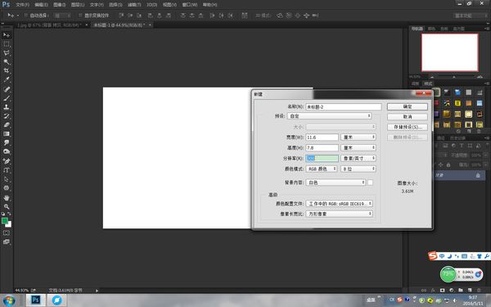This screenshot has height=307, width=491.
Task: Open the height unit dropdown 厘米
Action: (x=358, y=147)
